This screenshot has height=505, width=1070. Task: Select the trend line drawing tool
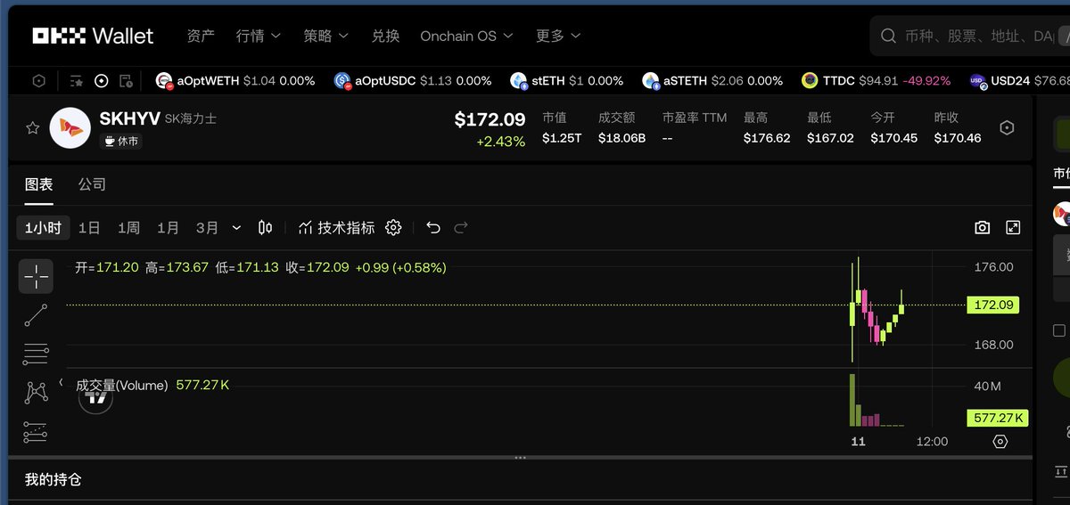pyautogui.click(x=36, y=315)
